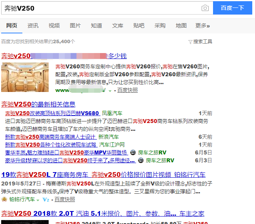Open the green www URL of the first result
Screen dimensions: 255x224
click(80, 90)
